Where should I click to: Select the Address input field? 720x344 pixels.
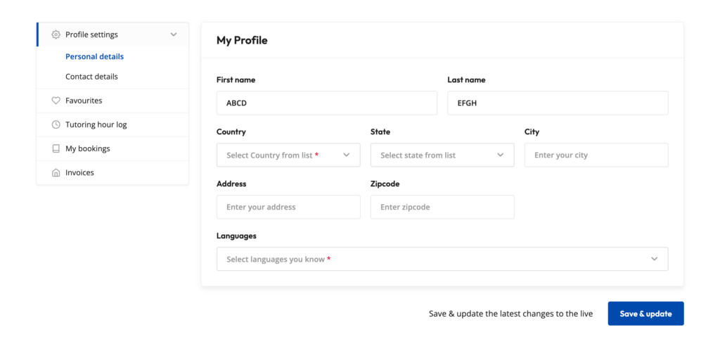tap(288, 208)
